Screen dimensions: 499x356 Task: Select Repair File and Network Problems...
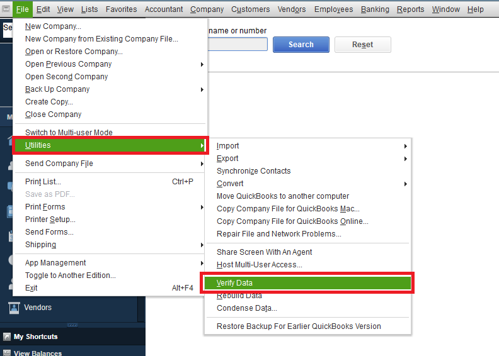(307, 234)
